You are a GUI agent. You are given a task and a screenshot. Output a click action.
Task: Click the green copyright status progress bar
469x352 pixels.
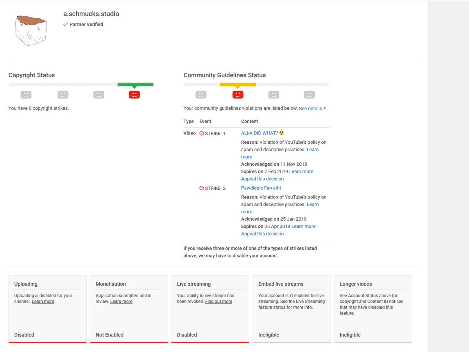[x=135, y=84]
